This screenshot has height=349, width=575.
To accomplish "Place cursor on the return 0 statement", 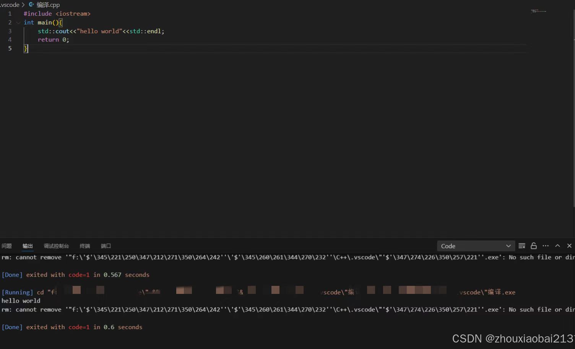I will pos(53,39).
